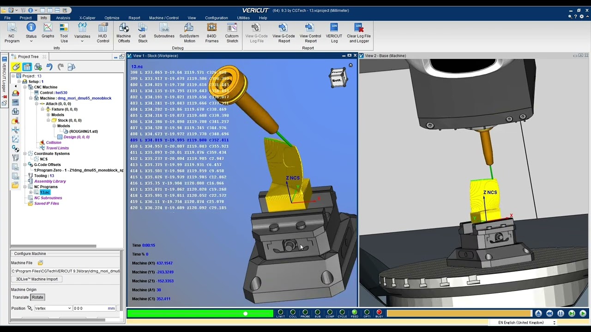Click the Machine File path field
Viewport: 591px width, 332px height.
click(66, 271)
